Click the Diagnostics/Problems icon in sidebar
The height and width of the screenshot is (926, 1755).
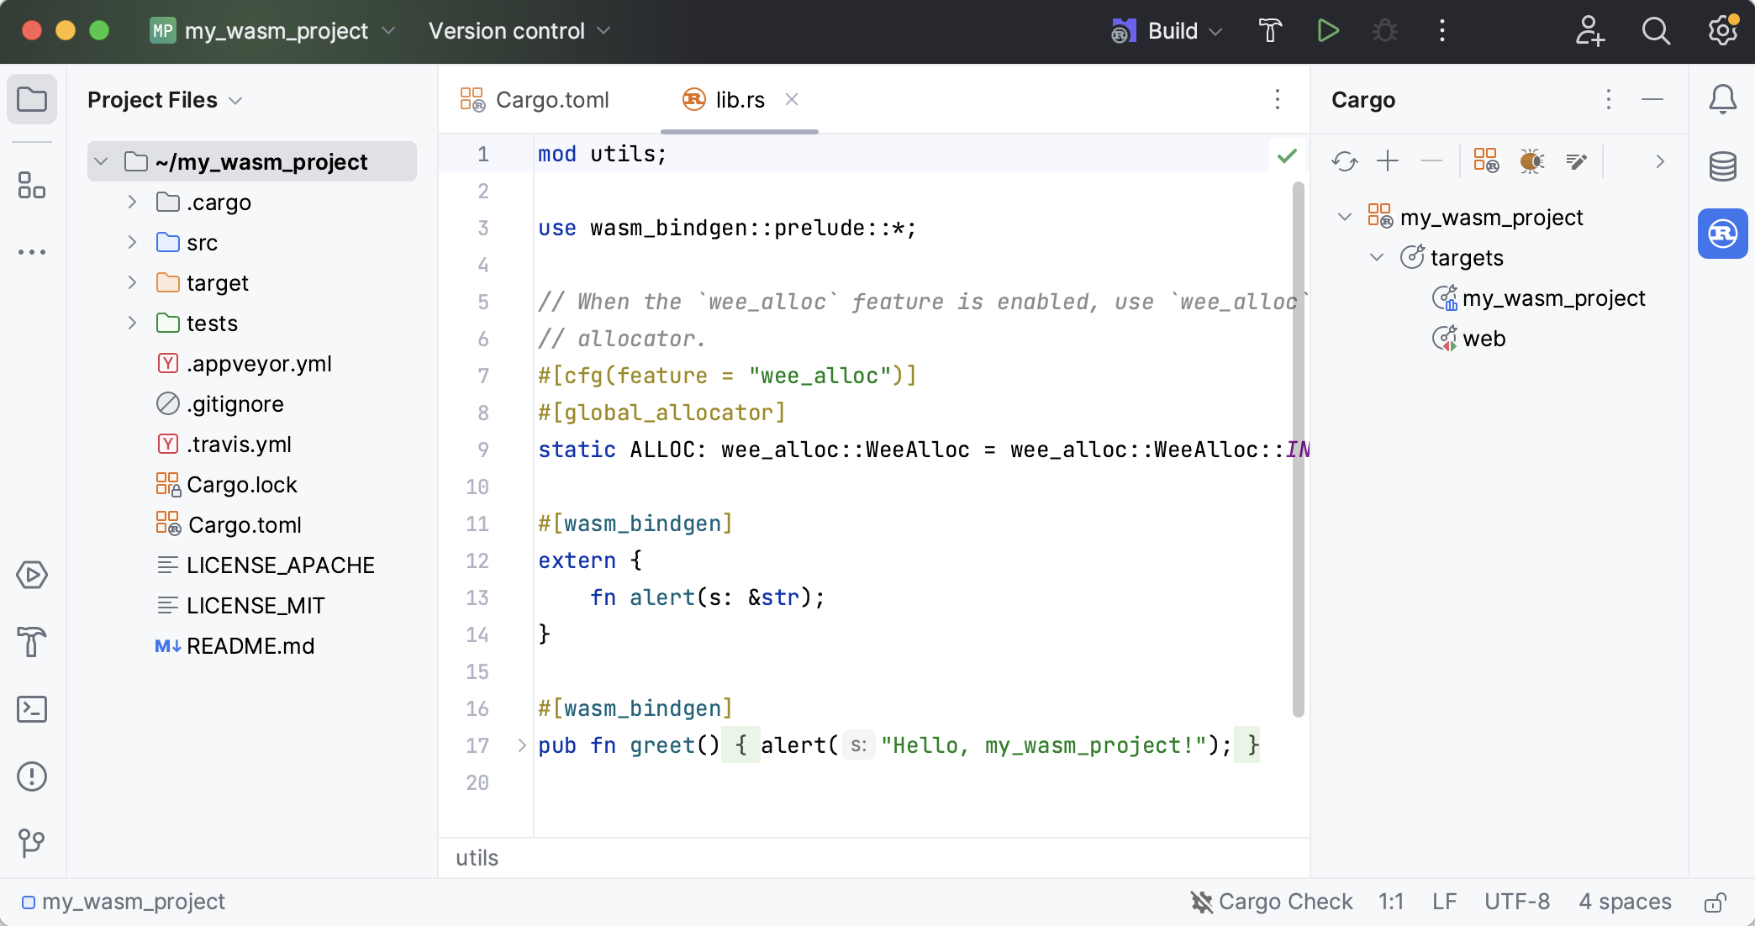click(30, 777)
